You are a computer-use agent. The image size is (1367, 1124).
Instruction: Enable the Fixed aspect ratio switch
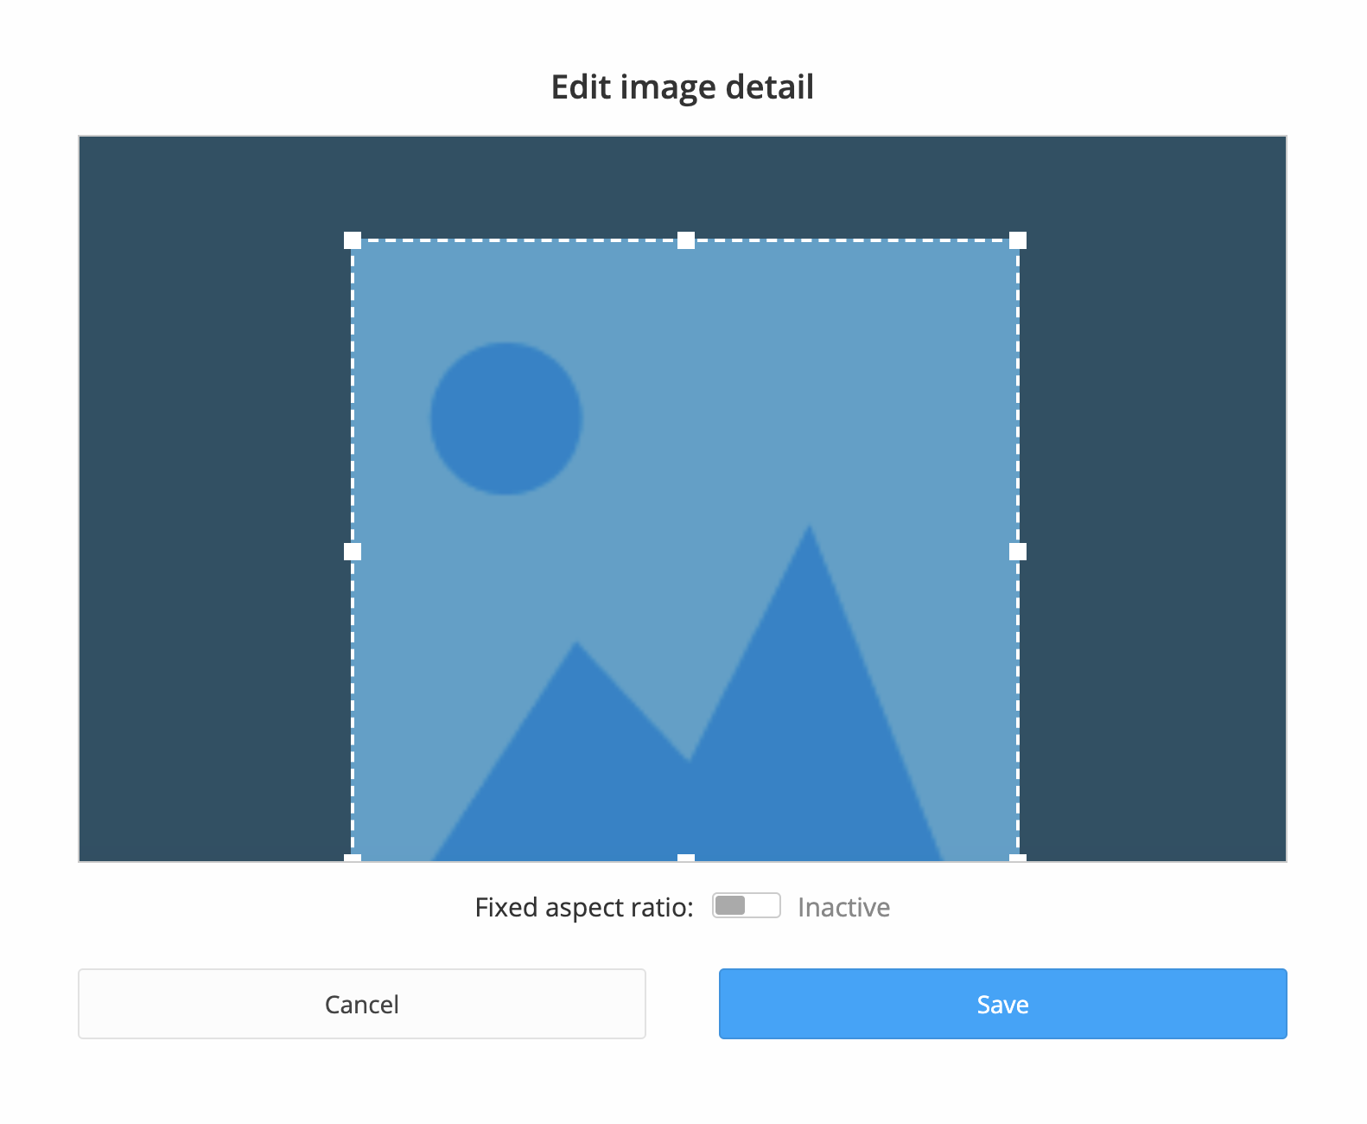[x=746, y=905]
